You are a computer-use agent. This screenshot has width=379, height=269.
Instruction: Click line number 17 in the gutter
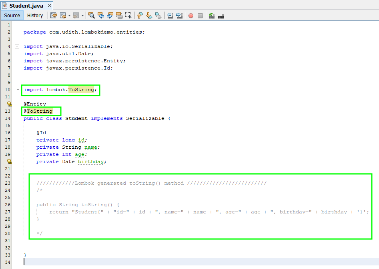8,140
